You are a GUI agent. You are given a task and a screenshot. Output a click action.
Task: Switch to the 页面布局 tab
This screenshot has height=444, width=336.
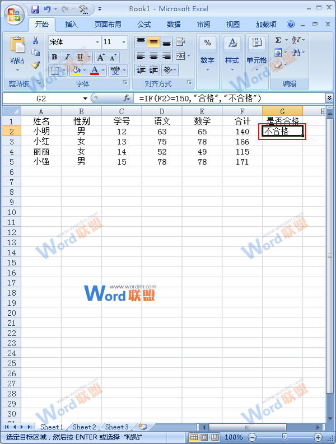(108, 25)
